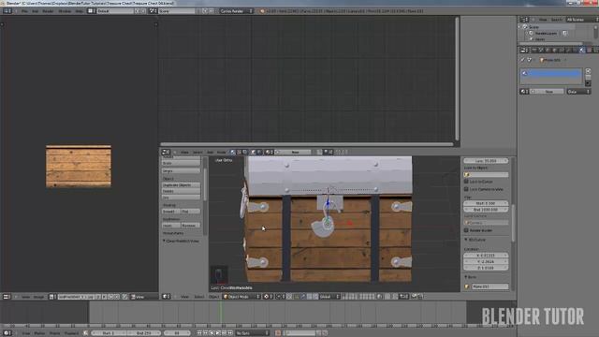Click the timeline End frame field
Image resolution: width=599 pixels, height=337 pixels.
pos(144,333)
